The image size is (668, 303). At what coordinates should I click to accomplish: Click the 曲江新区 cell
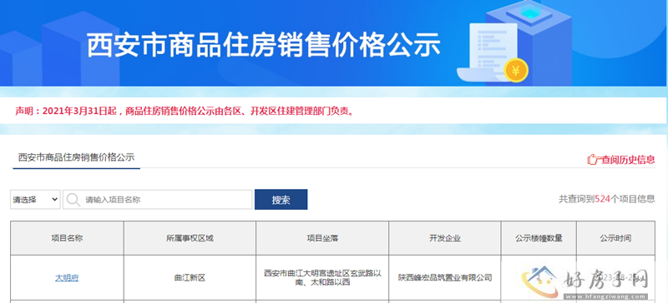(190, 278)
